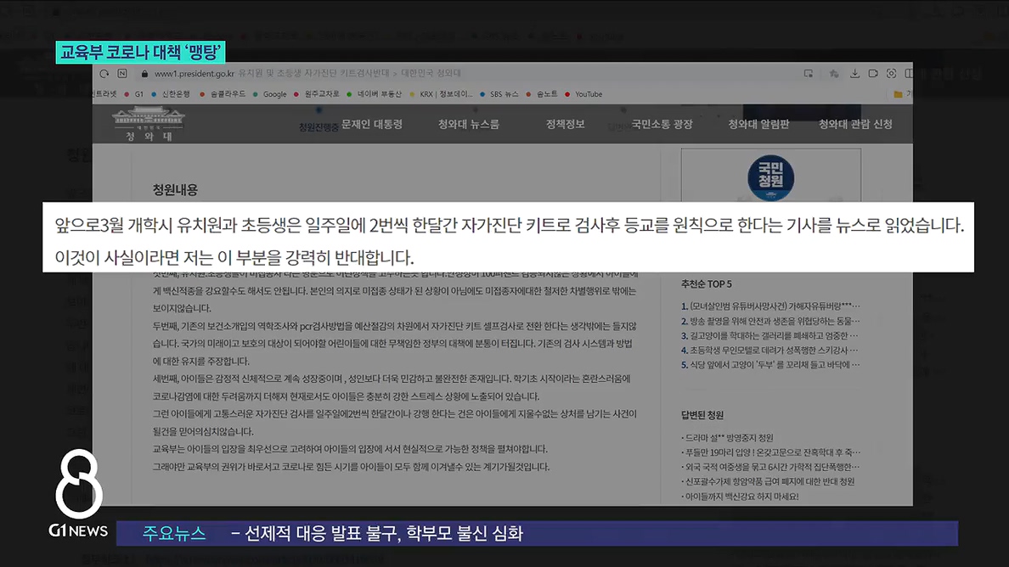Open 청와대 관람 신청 menu item
This screenshot has height=567, width=1009.
coord(855,124)
